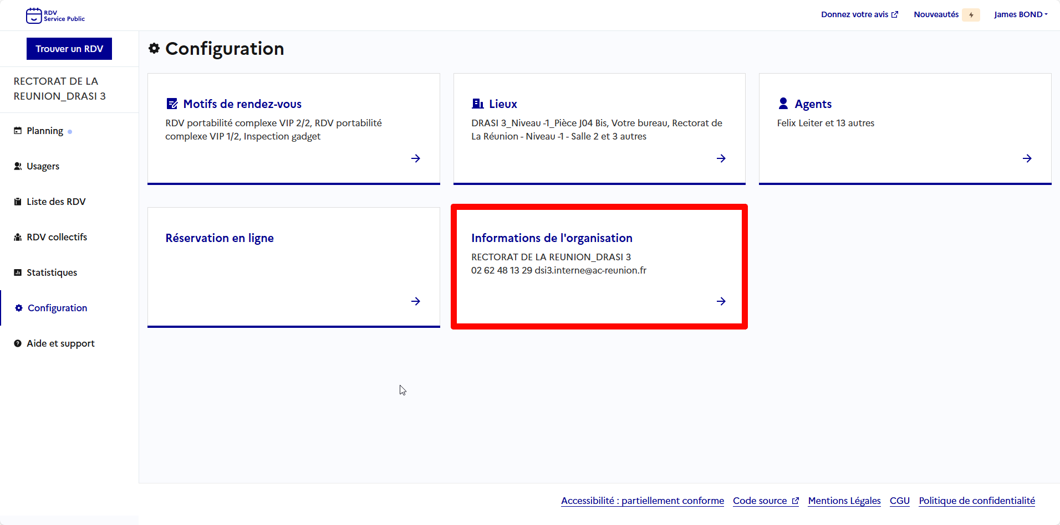Open the Agents title link
The width and height of the screenshot is (1060, 525).
coord(813,104)
